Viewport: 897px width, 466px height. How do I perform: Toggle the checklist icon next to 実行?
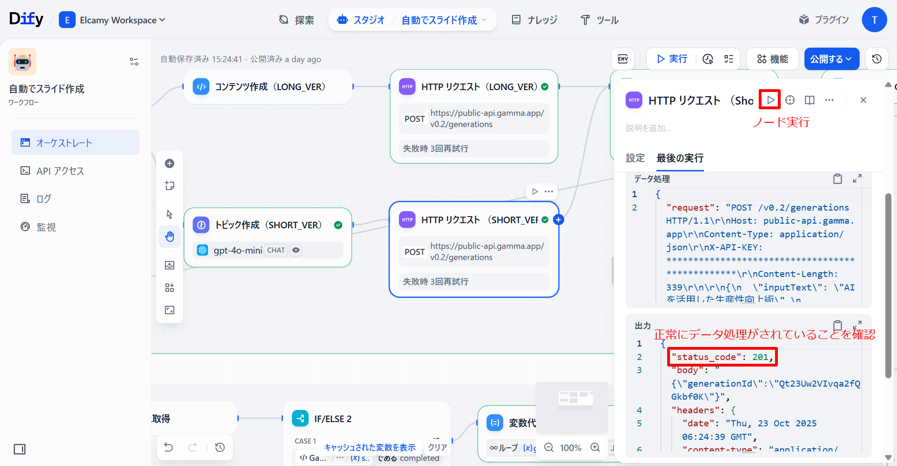(729, 59)
